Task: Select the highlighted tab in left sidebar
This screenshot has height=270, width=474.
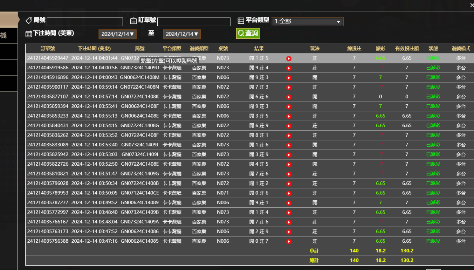Action: [8, 20]
